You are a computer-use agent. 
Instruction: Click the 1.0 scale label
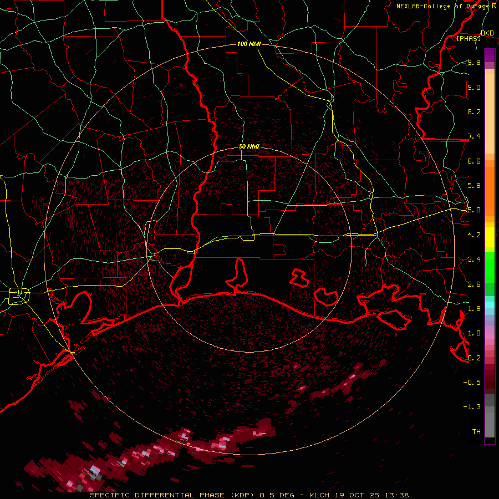[x=474, y=333]
